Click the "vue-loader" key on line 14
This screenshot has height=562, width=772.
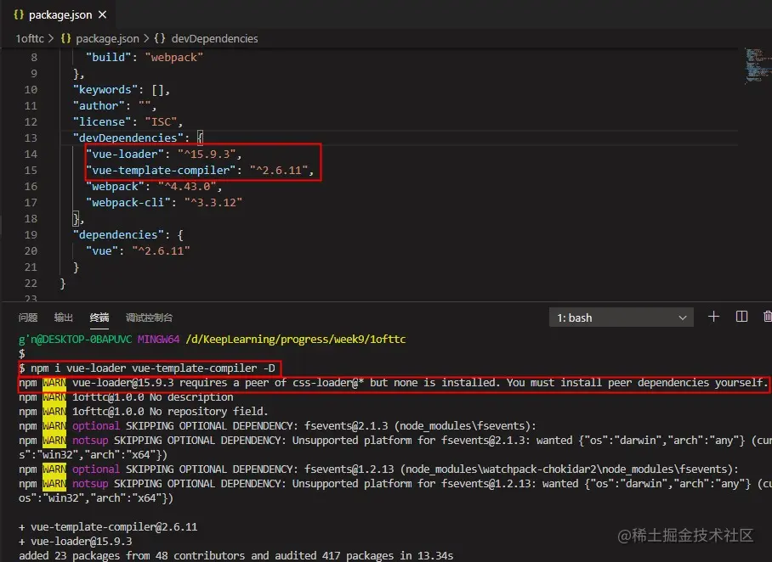(x=125, y=155)
